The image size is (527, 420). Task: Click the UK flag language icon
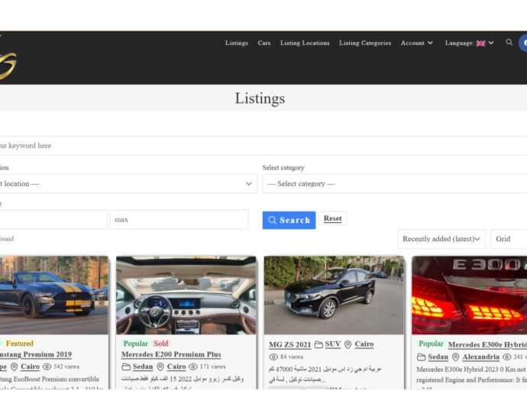click(x=480, y=44)
